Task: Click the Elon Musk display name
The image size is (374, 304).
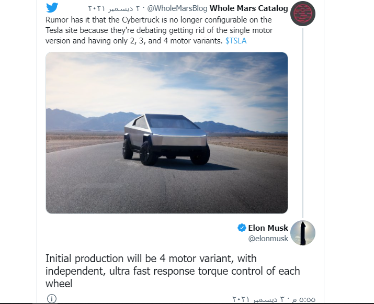Action: pyautogui.click(x=268, y=228)
